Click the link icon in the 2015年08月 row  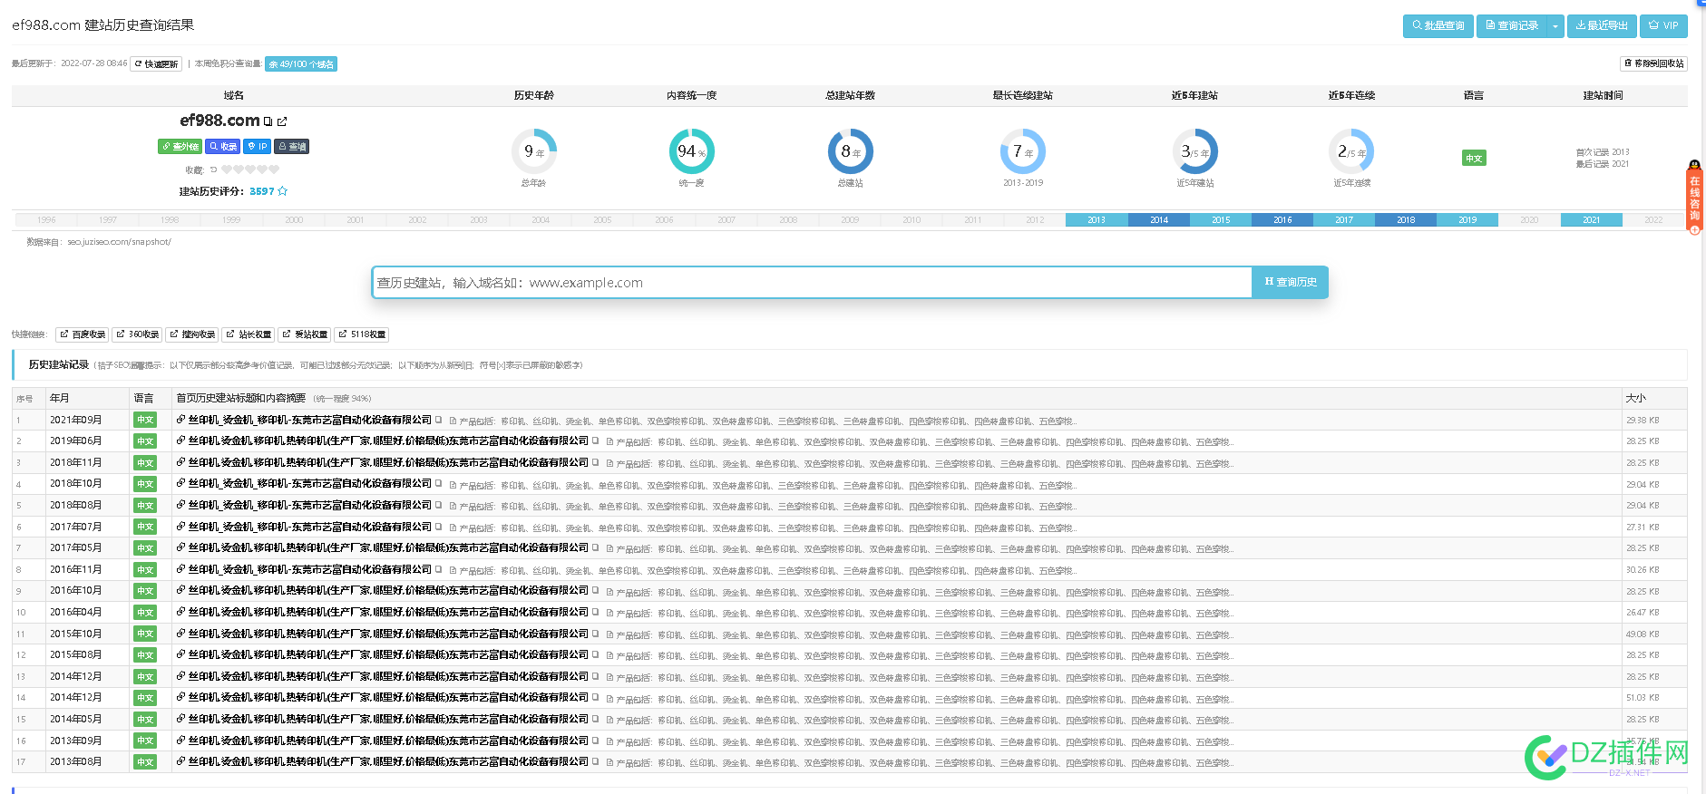[x=180, y=655]
